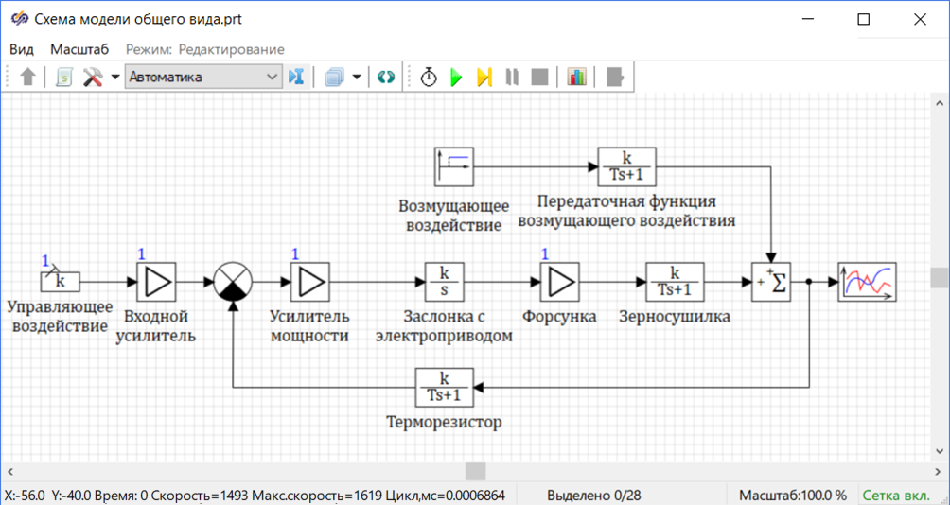
Task: Select the Терморезистор transfer function block
Action: tap(444, 387)
